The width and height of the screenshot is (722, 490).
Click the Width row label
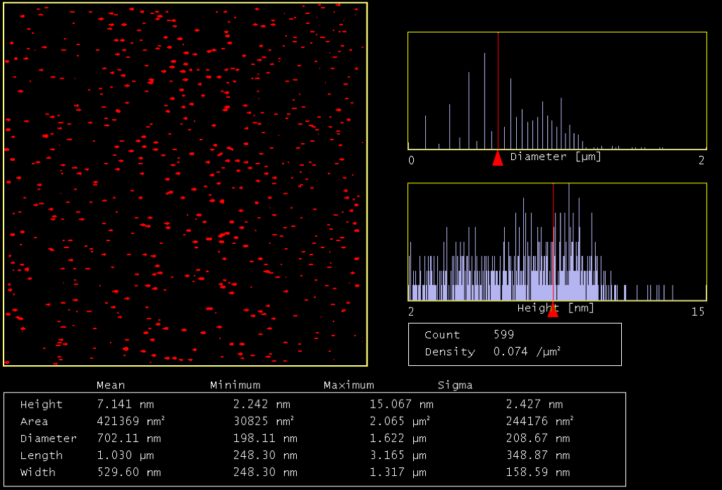click(x=38, y=472)
